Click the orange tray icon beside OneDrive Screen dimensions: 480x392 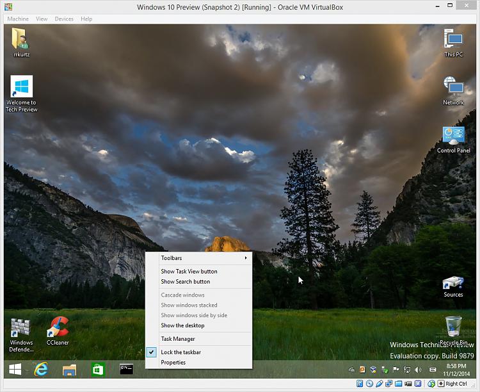click(362, 370)
